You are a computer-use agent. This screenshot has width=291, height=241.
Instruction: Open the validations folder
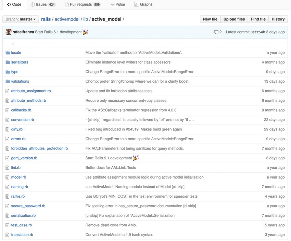20,81
